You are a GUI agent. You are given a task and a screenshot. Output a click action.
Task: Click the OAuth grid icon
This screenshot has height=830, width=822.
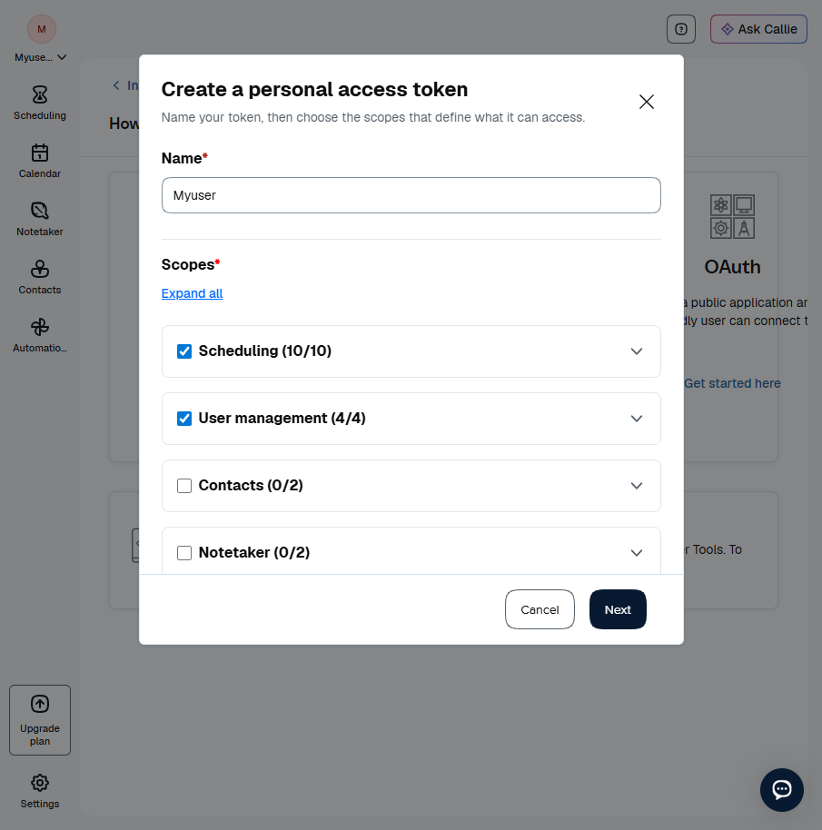coord(733,216)
